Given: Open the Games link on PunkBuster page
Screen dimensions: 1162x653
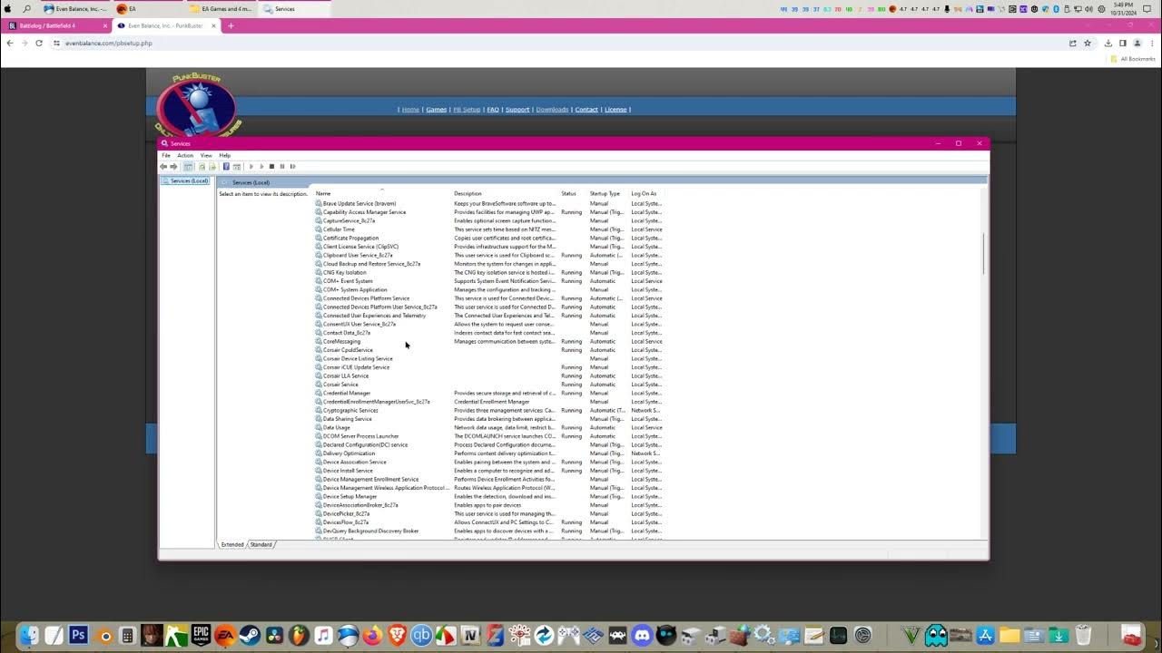Looking at the screenshot, I should pos(437,110).
